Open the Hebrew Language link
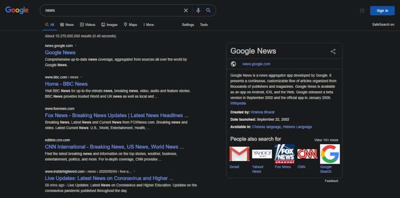This screenshot has width=400, height=198. click(x=297, y=127)
